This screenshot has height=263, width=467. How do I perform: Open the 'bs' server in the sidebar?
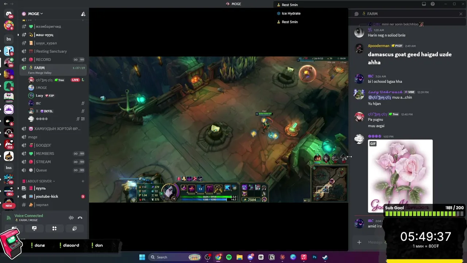point(9,39)
